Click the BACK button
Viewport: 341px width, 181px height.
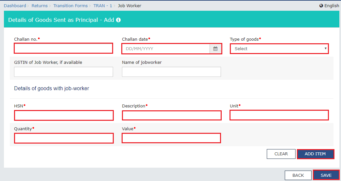click(x=298, y=175)
